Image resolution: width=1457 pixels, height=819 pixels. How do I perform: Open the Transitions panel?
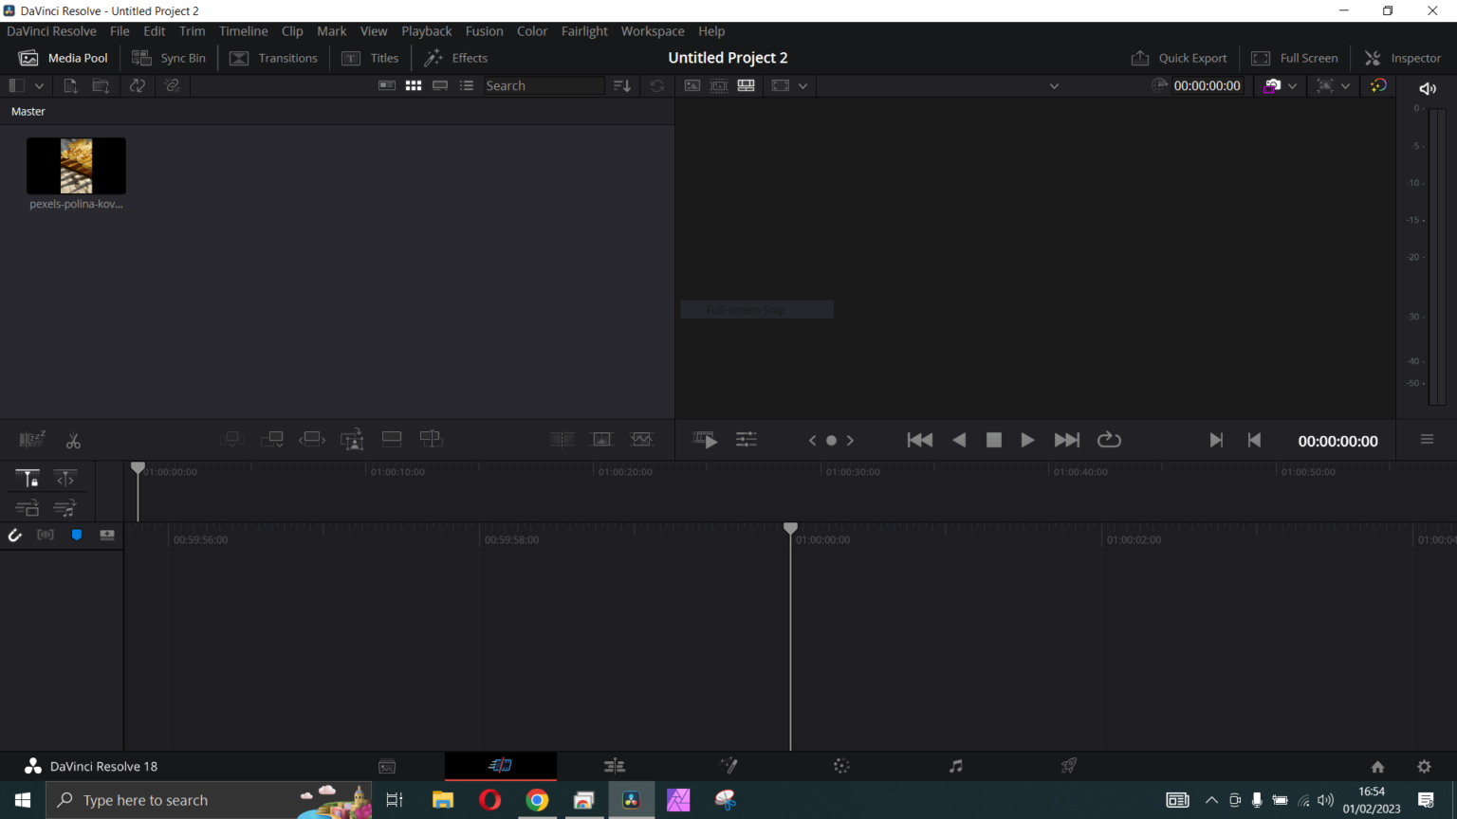coord(274,58)
